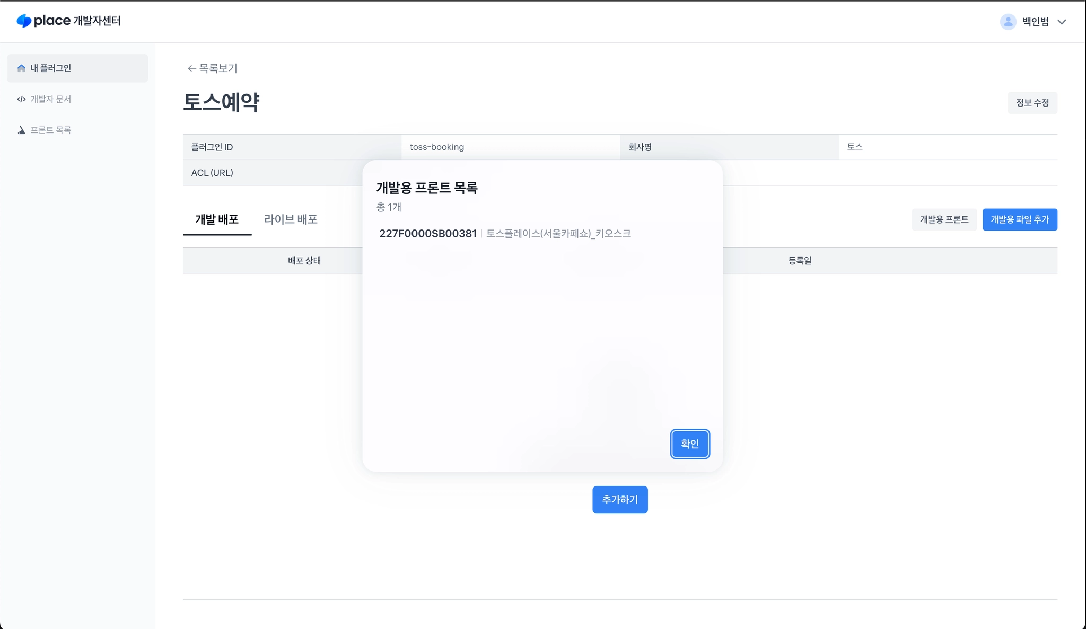Viewport: 1086px width, 629px height.
Task: Select front device 227F0000SB00381 in list
Action: click(428, 234)
